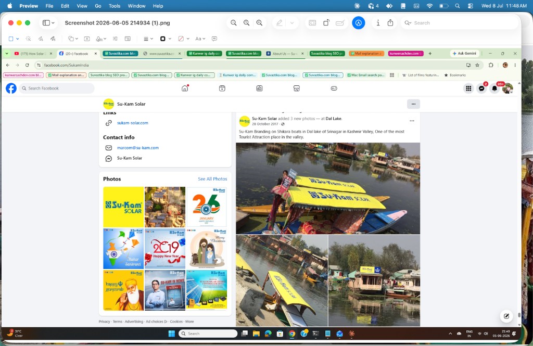Open the Edit menu
The image size is (533, 346).
(65, 6)
